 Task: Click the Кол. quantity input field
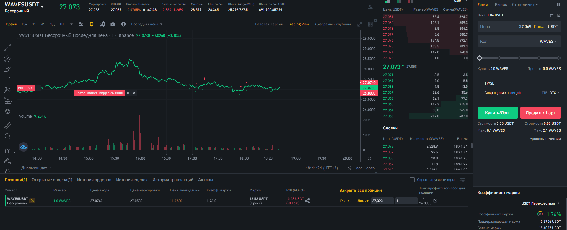click(519, 41)
